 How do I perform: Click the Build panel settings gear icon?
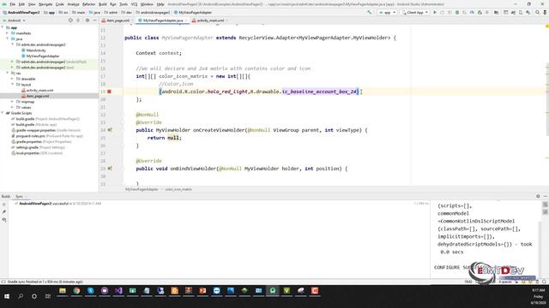538,197
